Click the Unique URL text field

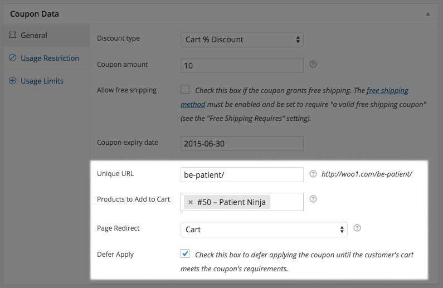click(242, 174)
